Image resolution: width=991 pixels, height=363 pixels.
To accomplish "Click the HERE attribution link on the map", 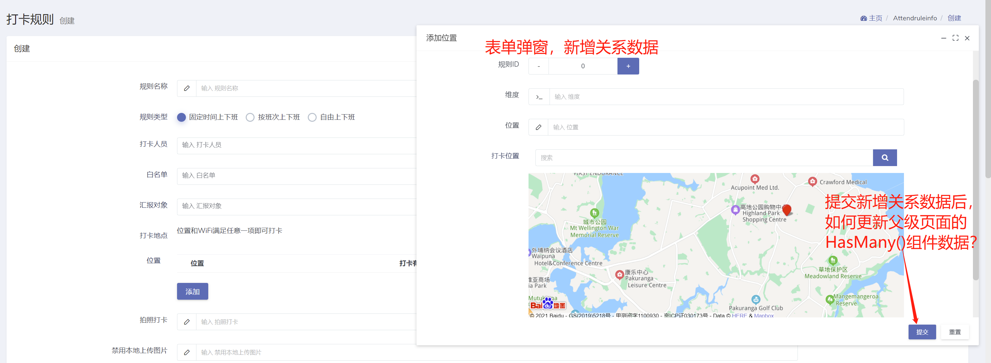I will (739, 315).
